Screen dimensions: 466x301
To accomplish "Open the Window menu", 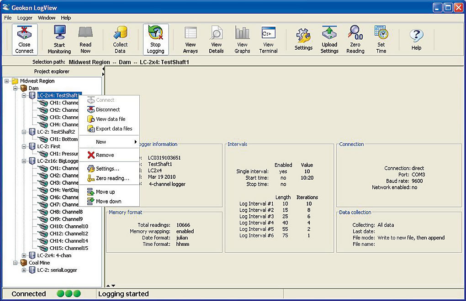I will 47,18.
